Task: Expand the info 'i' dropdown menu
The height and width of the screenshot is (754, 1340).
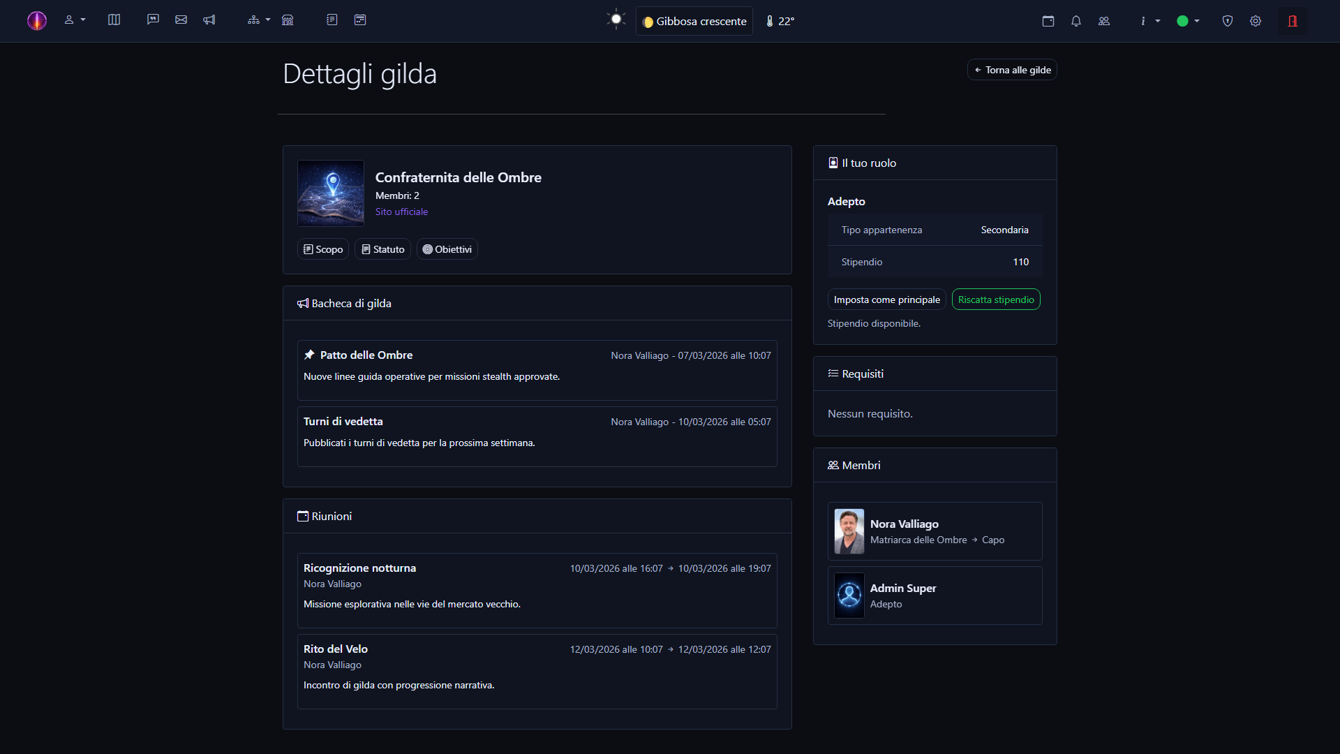Action: (x=1149, y=21)
